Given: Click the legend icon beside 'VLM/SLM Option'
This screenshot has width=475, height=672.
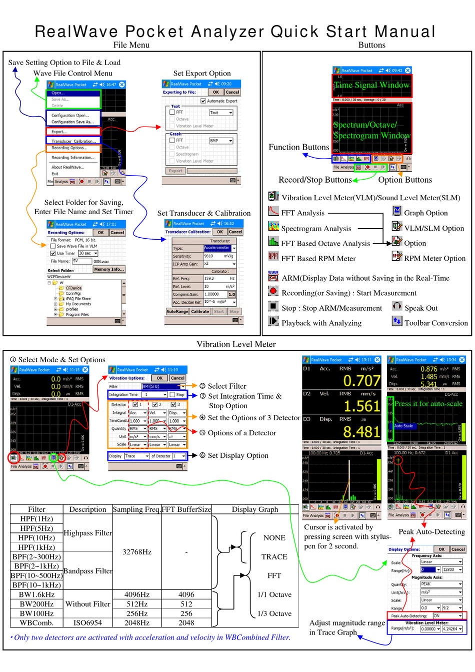Looking at the screenshot, I should click(x=397, y=226).
